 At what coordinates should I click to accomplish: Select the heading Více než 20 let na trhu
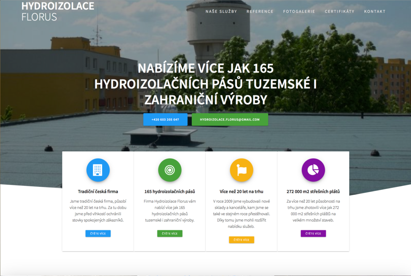pos(241,192)
